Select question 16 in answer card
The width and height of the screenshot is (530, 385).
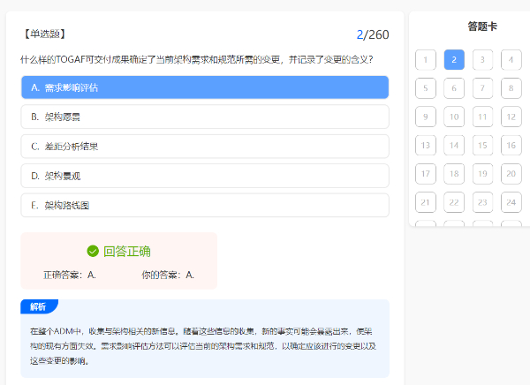pos(511,146)
